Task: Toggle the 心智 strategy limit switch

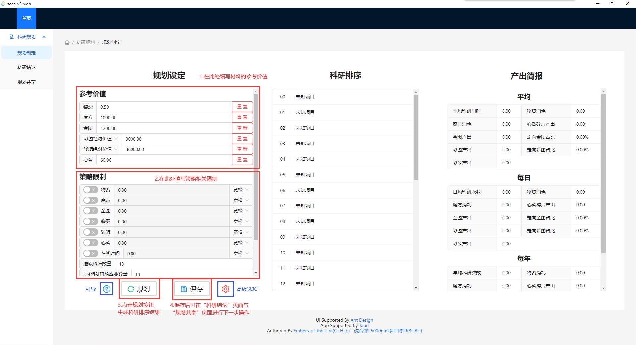Action: 90,243
